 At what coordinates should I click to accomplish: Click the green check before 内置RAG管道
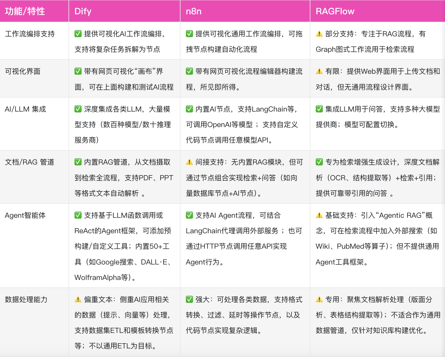78,162
